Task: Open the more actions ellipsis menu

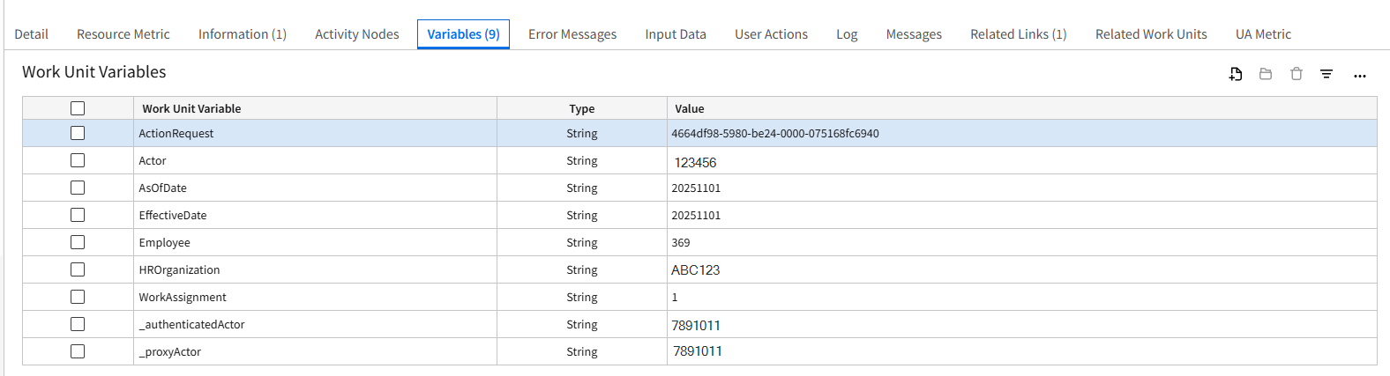Action: click(x=1359, y=76)
